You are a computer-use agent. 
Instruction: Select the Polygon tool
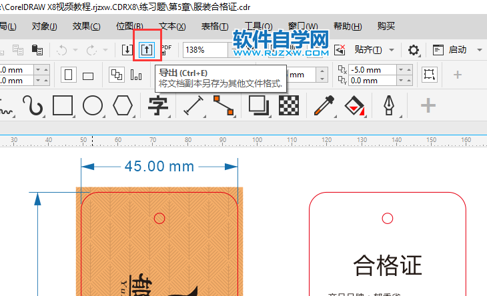click(123, 105)
